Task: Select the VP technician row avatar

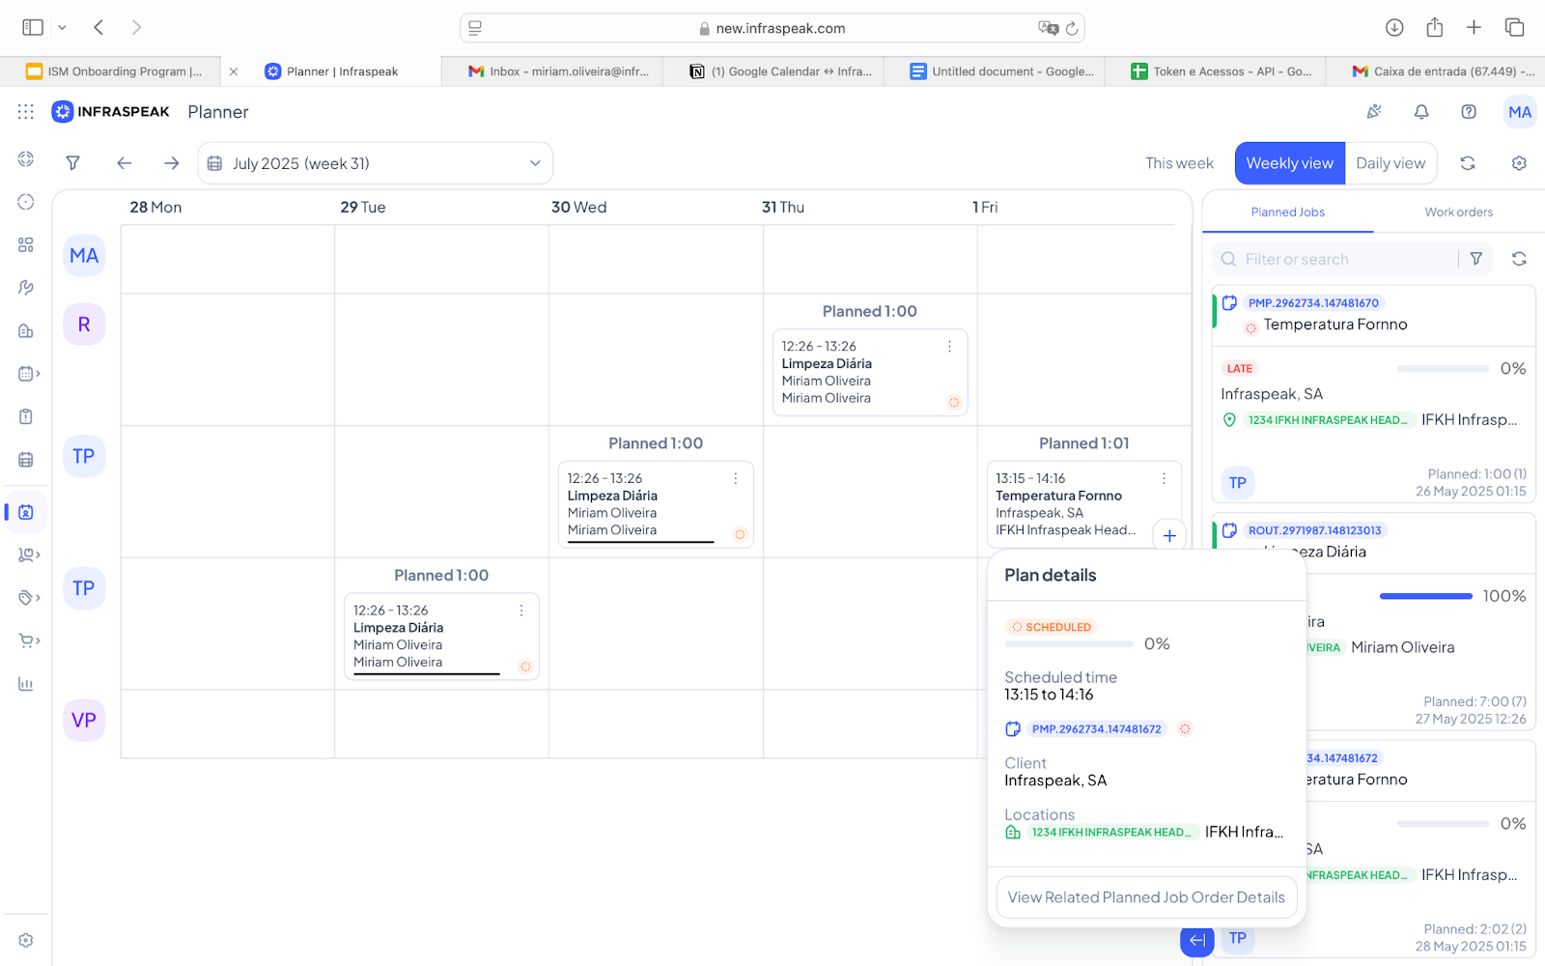Action: tap(84, 721)
